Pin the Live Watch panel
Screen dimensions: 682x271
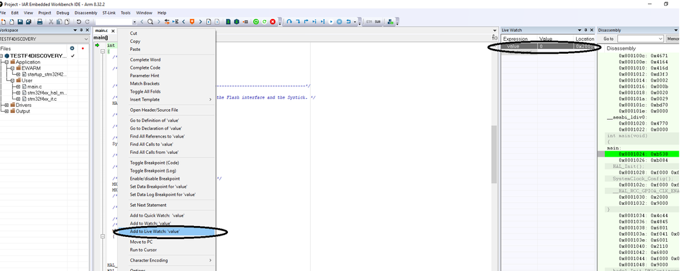(586, 31)
